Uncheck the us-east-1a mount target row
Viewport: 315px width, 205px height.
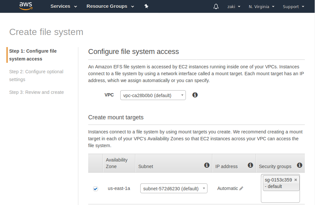point(95,189)
